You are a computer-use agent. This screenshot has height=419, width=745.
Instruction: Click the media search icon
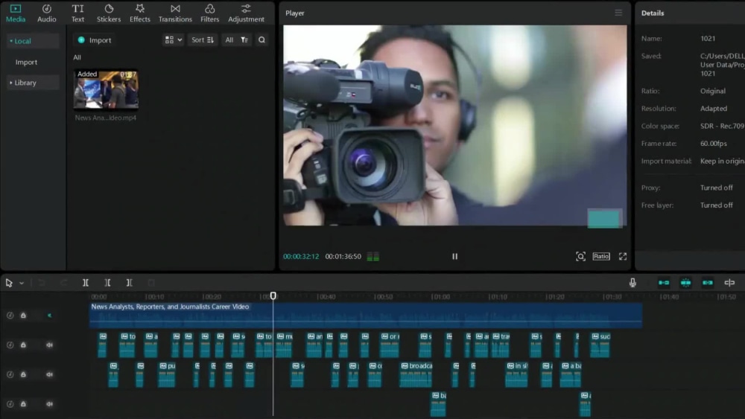click(x=261, y=40)
